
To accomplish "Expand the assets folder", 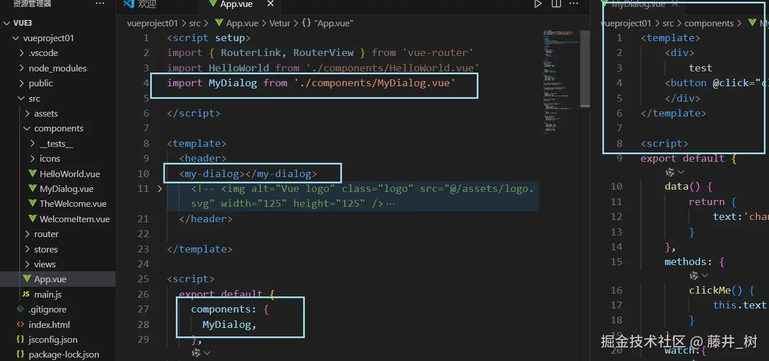I will [x=27, y=114].
